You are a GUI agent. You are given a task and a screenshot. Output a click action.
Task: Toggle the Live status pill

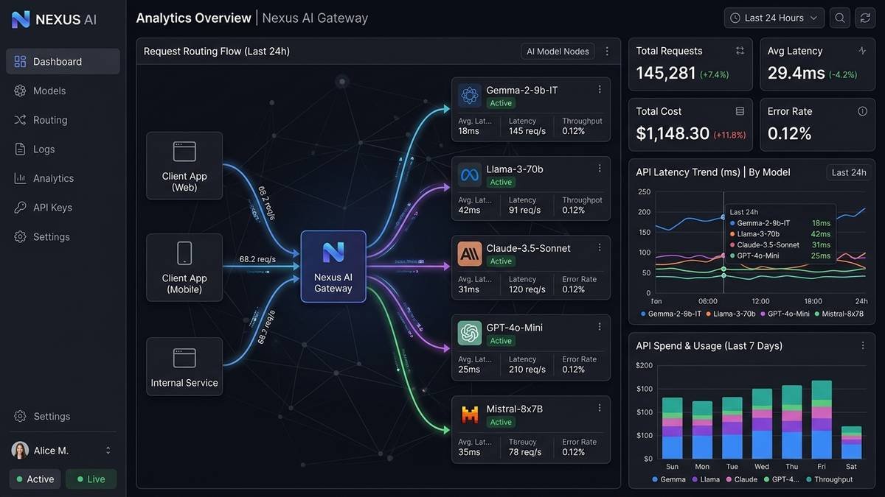[x=91, y=479]
